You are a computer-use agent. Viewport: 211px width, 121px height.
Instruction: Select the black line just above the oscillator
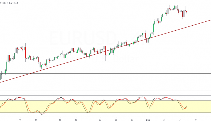pyautogui.click(x=113, y=91)
